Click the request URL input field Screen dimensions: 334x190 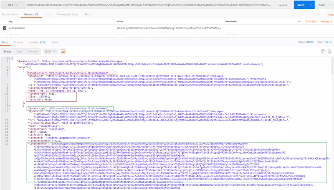coord(146,5)
